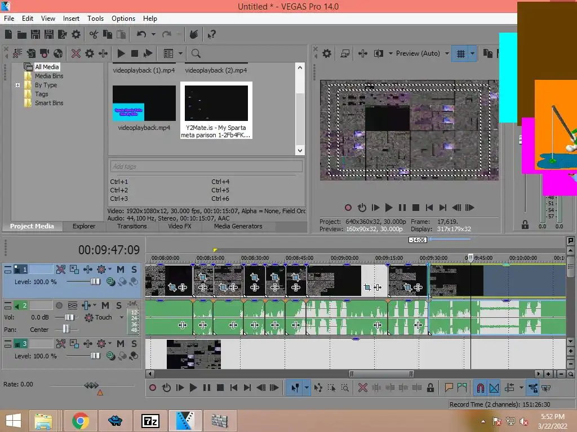Mute video track 1 with M

click(x=121, y=269)
